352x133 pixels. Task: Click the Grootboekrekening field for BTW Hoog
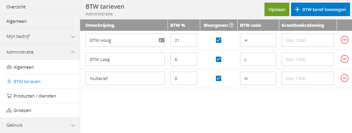coord(307,41)
